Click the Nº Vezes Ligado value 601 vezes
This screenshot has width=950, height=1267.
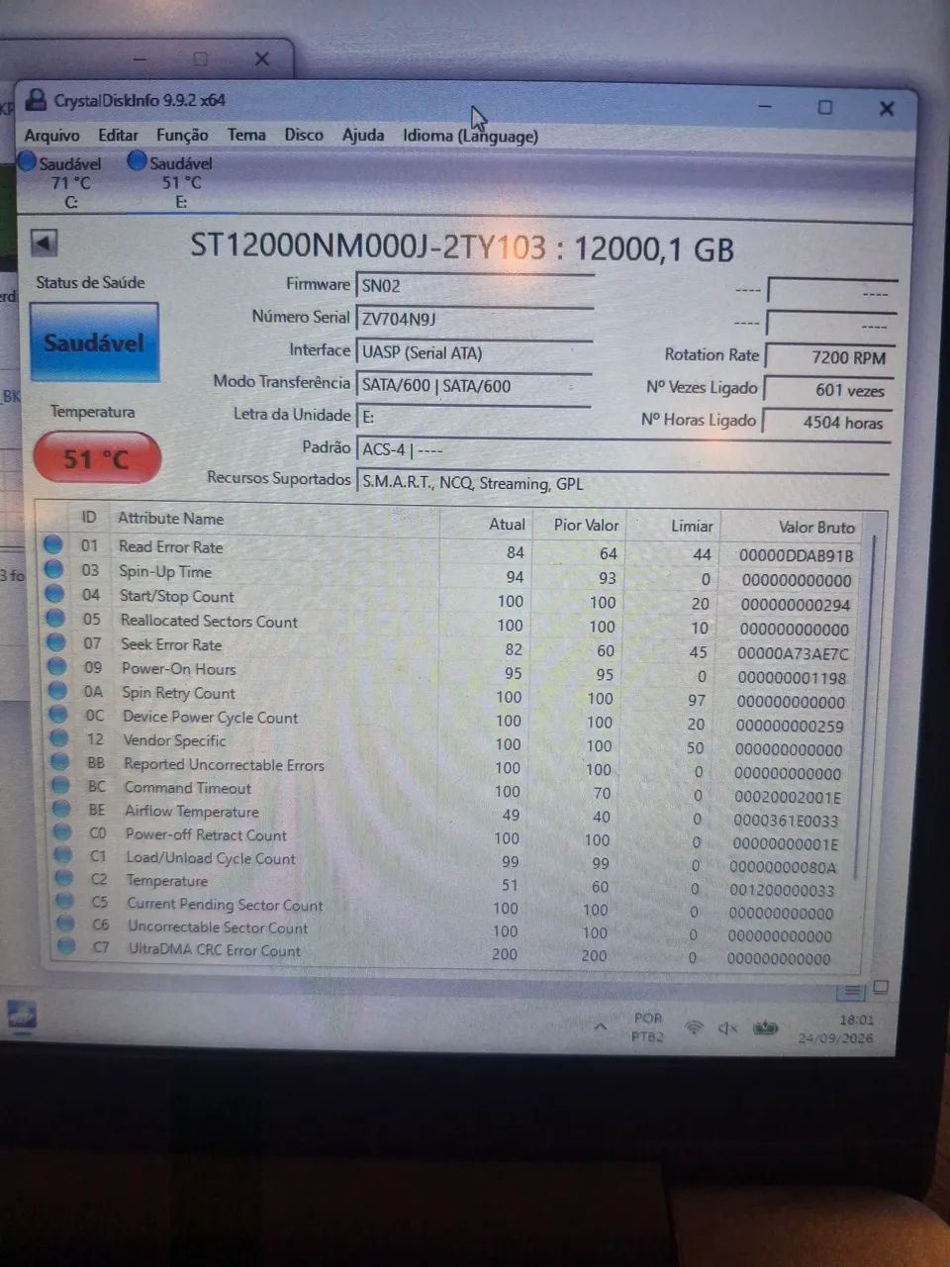click(x=829, y=390)
